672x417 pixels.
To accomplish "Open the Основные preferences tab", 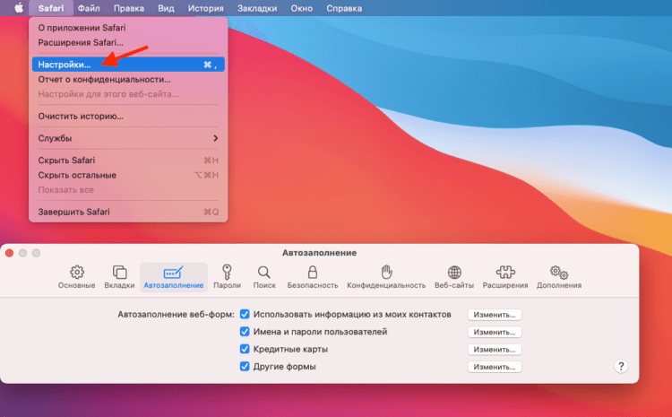I will click(77, 277).
